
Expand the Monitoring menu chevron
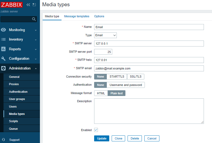(x=36, y=30)
